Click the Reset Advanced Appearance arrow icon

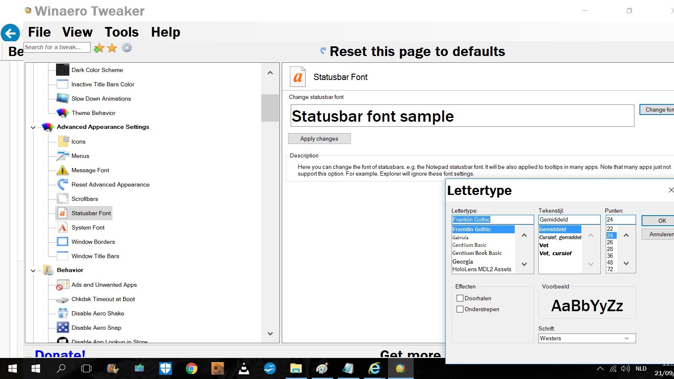pyautogui.click(x=63, y=184)
